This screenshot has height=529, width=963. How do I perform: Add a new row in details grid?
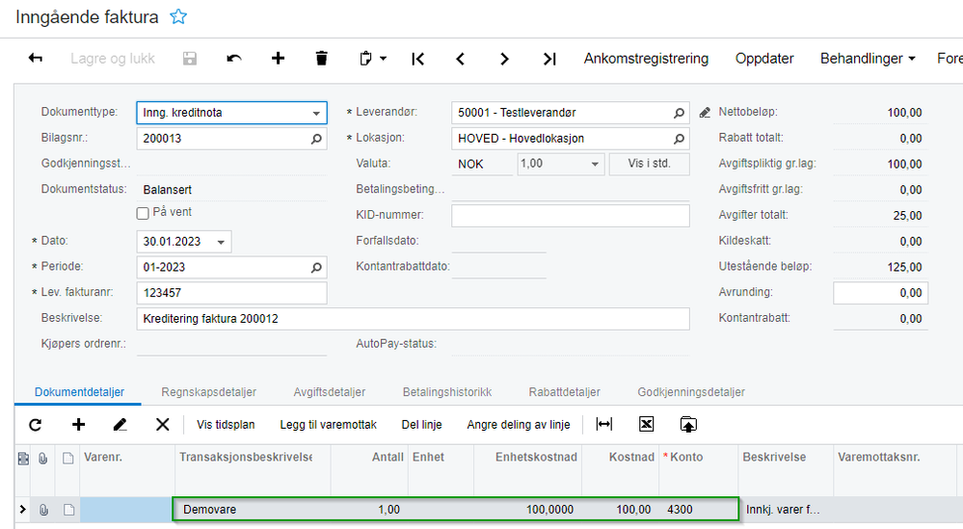tap(79, 425)
